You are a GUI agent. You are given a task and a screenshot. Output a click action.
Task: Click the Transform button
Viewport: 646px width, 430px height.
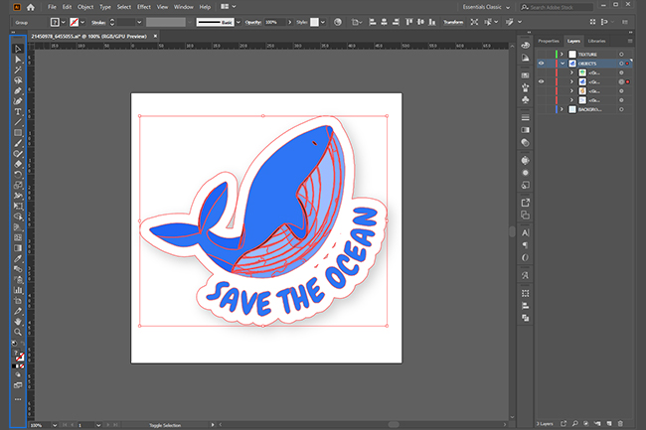pyautogui.click(x=453, y=22)
